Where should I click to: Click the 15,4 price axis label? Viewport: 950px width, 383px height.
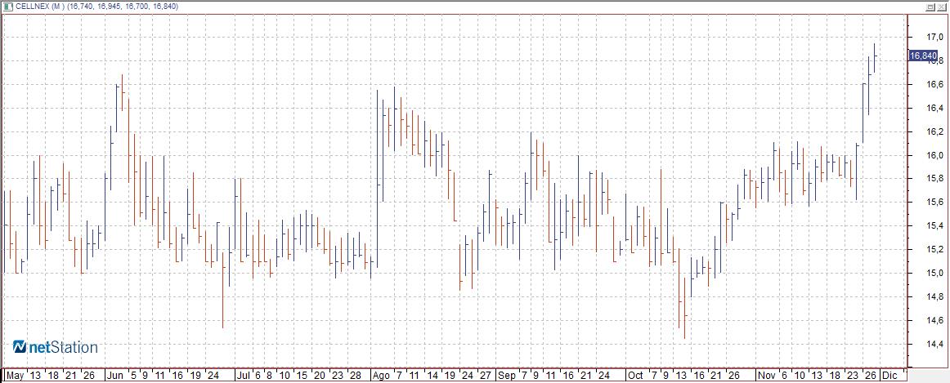tap(934, 225)
